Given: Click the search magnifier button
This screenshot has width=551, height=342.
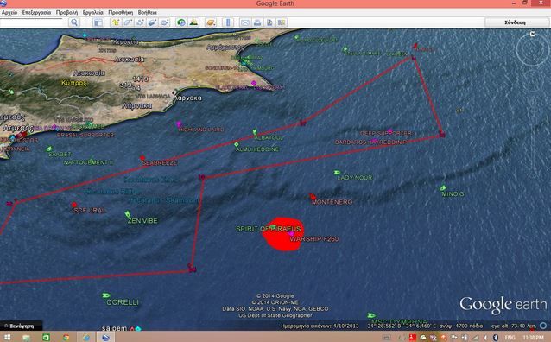Looking at the screenshot, I should (x=74, y=22).
